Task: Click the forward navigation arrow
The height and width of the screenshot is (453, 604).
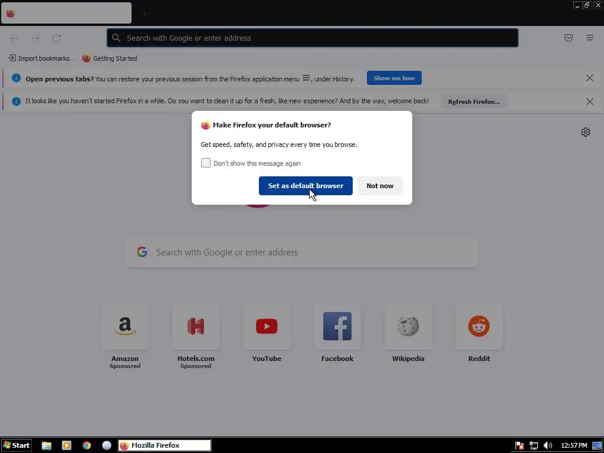Action: [x=35, y=38]
